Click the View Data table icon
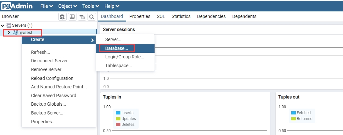This screenshot has height=135, width=343. click(x=72, y=17)
